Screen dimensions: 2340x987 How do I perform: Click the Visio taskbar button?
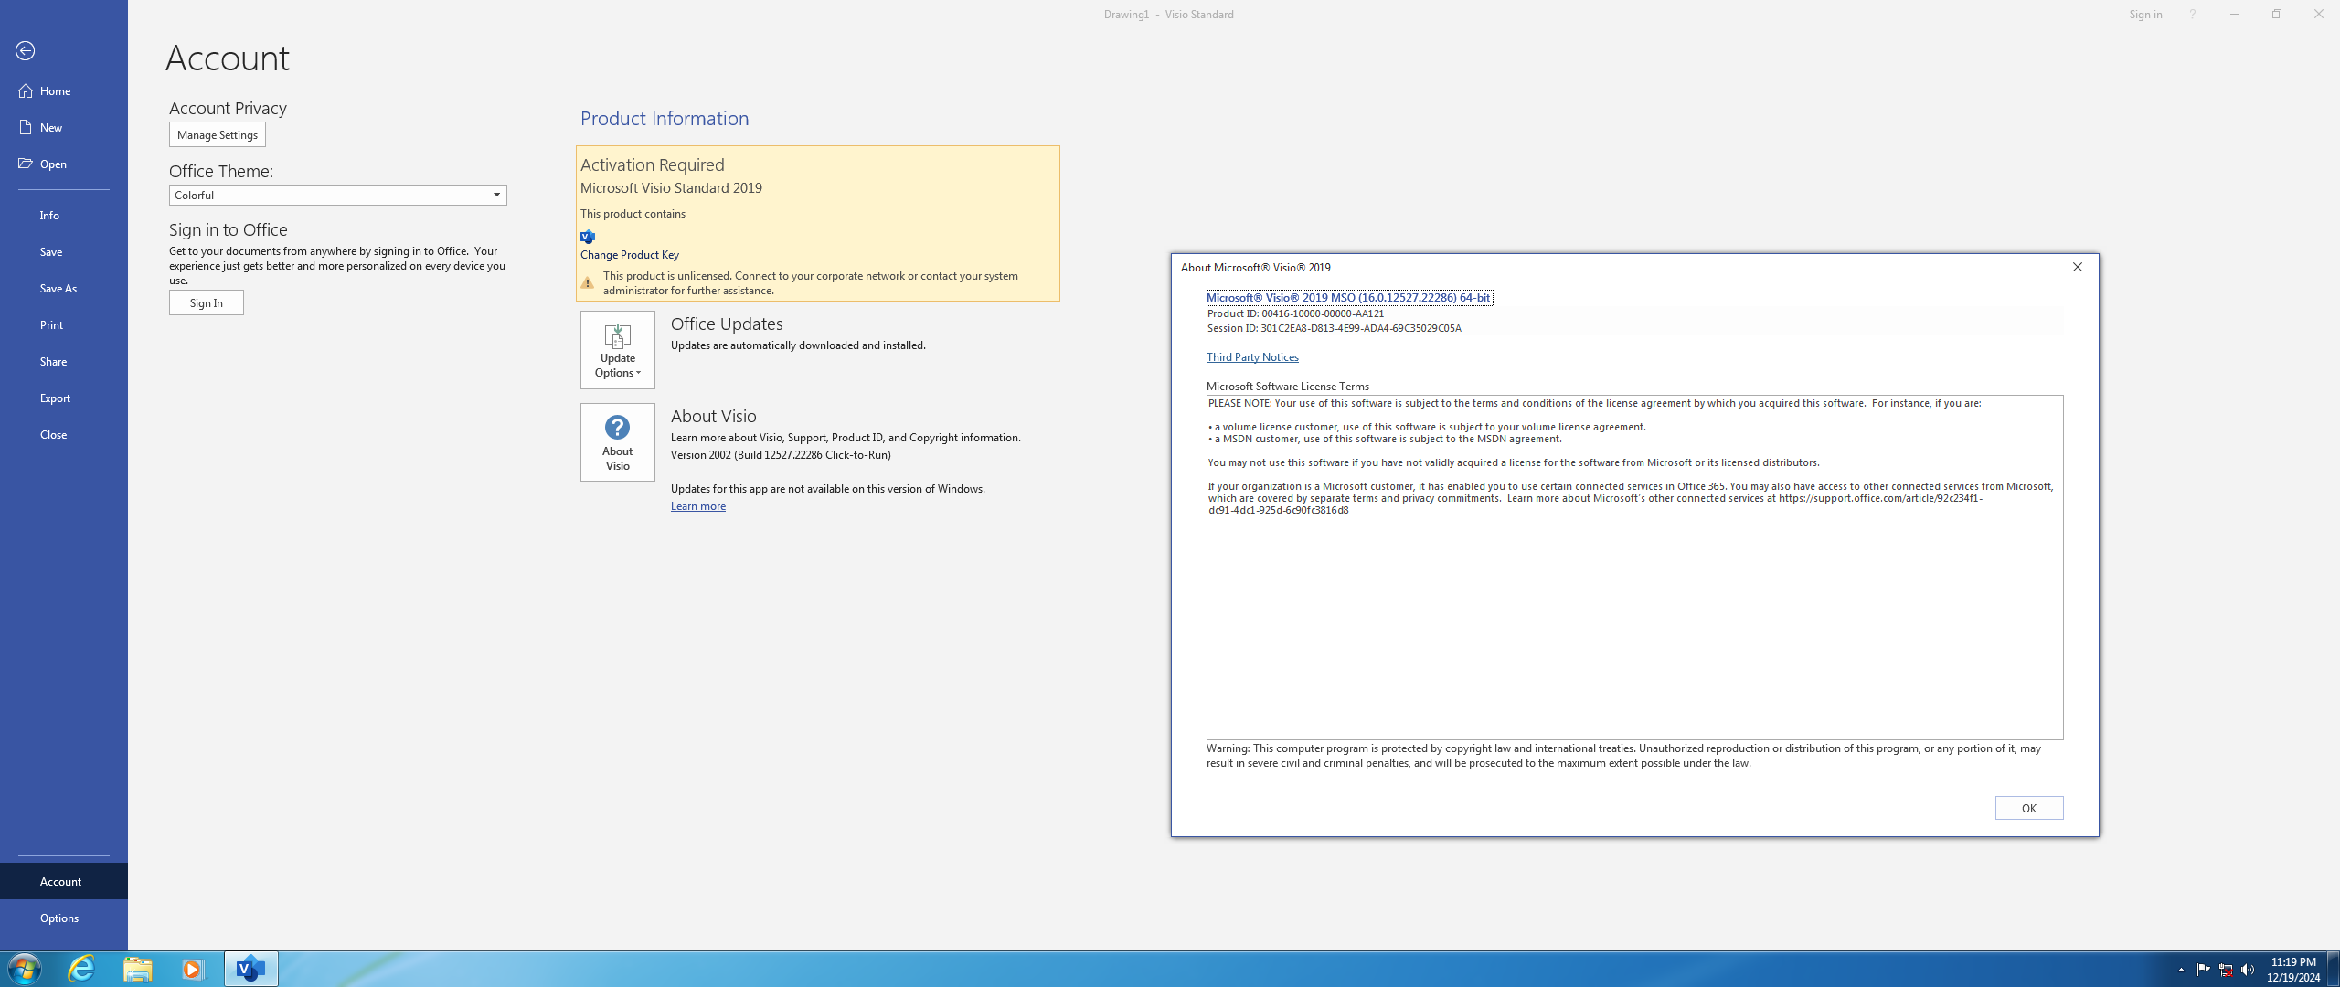251,969
